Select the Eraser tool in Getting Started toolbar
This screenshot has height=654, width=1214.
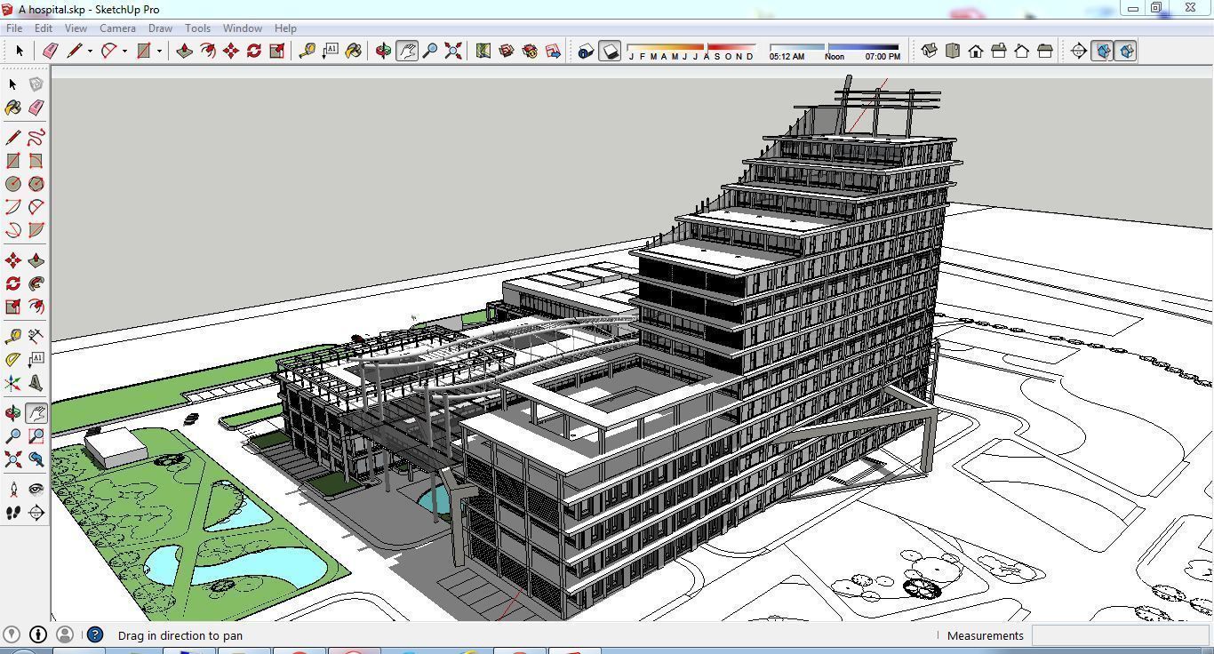tap(51, 52)
